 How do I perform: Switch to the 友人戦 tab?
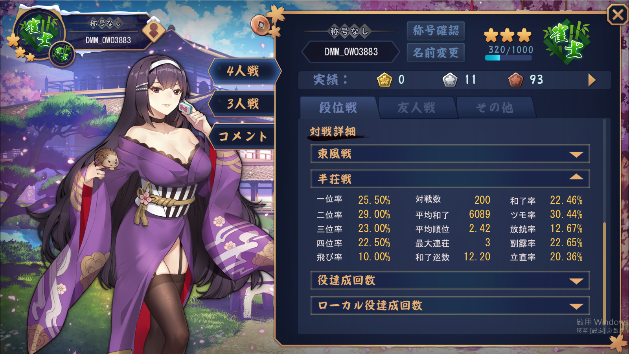pos(417,107)
